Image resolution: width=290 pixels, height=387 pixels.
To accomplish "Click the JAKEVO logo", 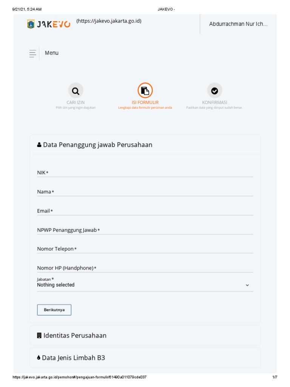I will click(49, 25).
